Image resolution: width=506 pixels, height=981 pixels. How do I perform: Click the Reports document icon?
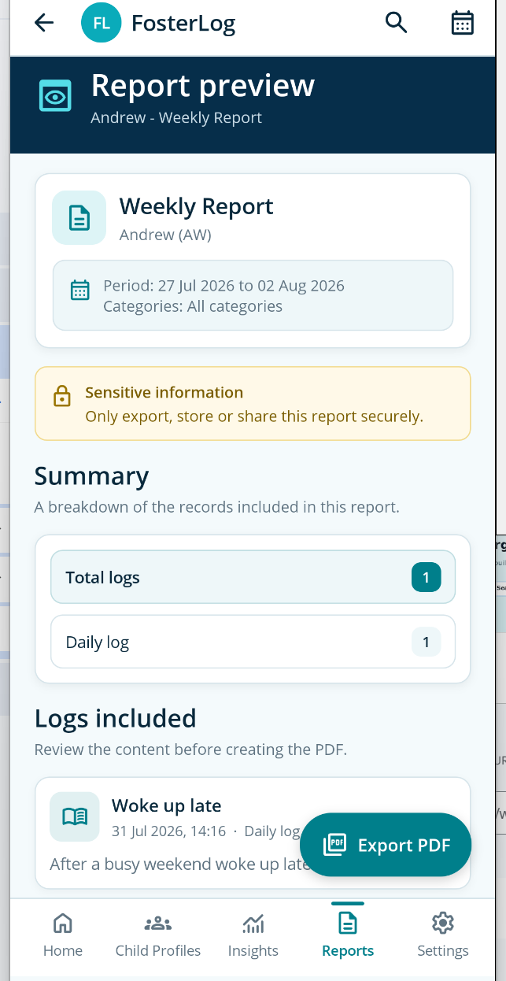(348, 923)
